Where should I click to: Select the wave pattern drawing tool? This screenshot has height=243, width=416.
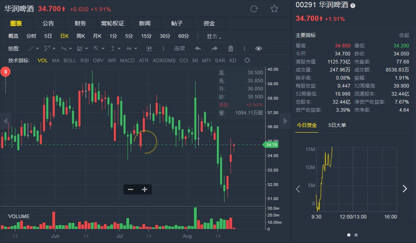tap(64, 49)
